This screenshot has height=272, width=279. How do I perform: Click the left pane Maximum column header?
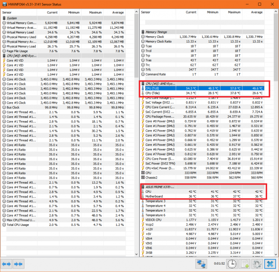(x=92, y=13)
